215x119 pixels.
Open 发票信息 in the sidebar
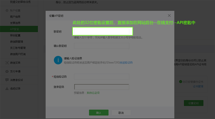click(15, 23)
